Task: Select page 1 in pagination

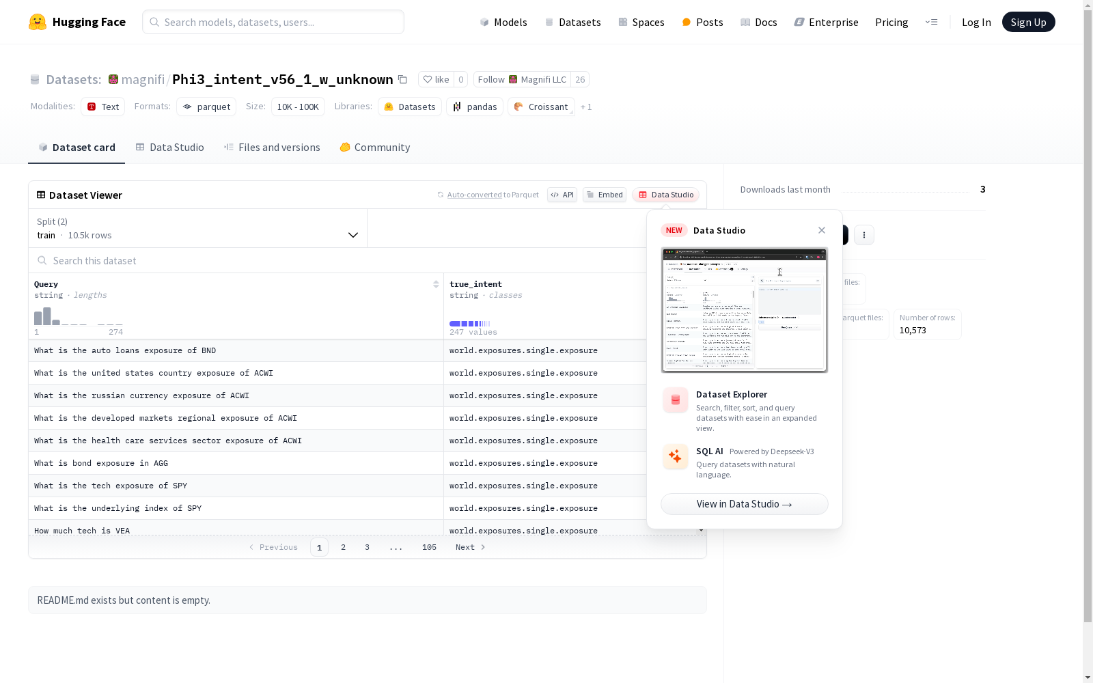Action: pos(319,547)
